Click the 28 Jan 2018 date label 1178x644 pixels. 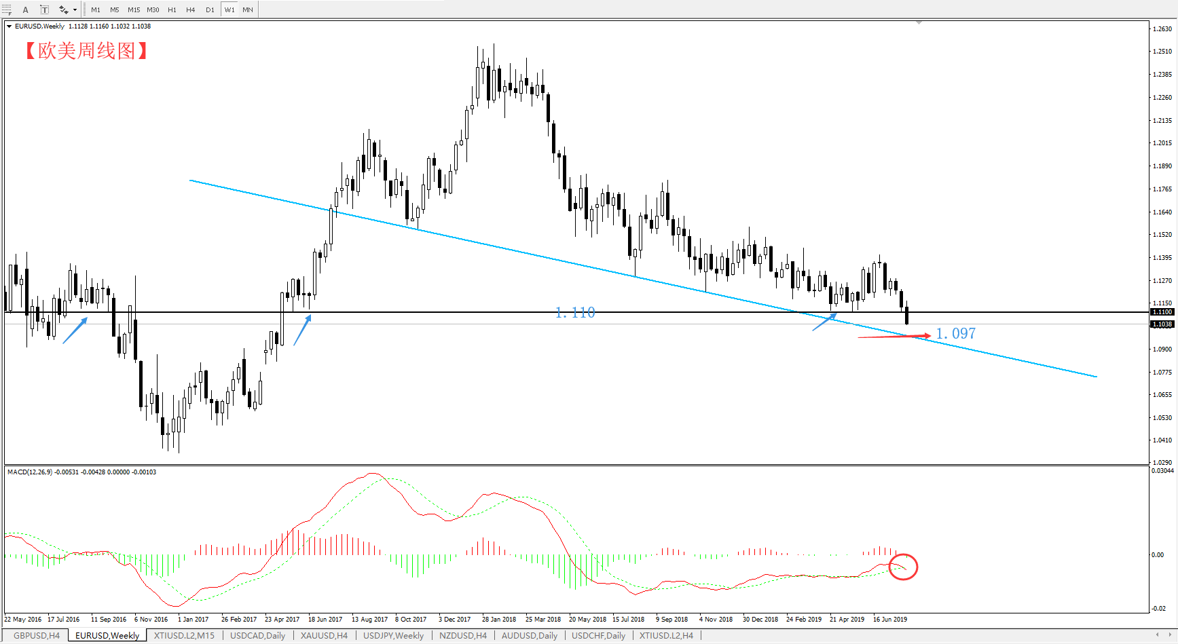499,620
